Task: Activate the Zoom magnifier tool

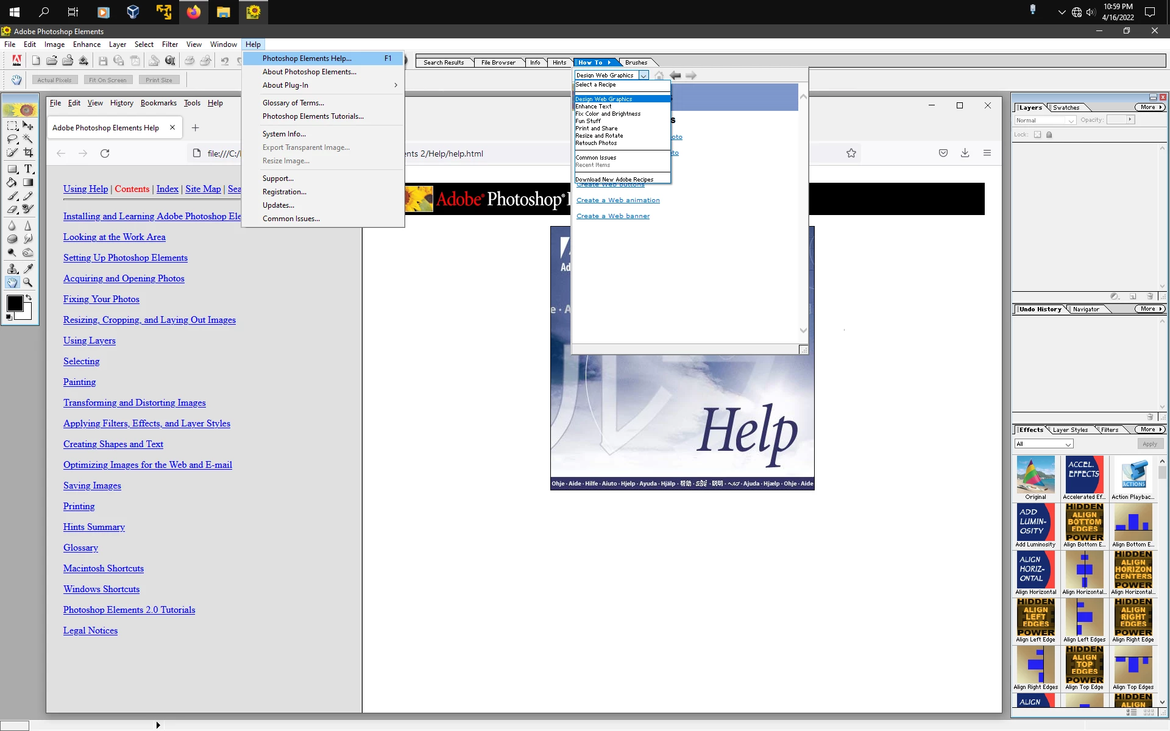Action: pyautogui.click(x=28, y=282)
